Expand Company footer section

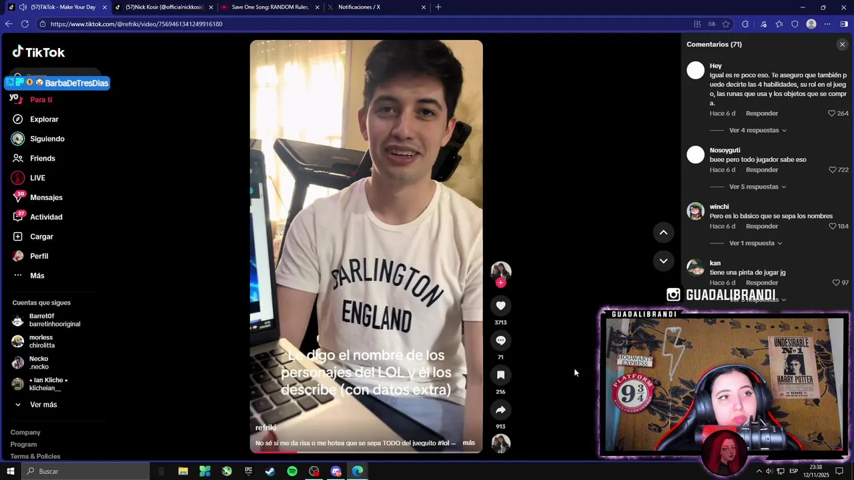(x=25, y=433)
